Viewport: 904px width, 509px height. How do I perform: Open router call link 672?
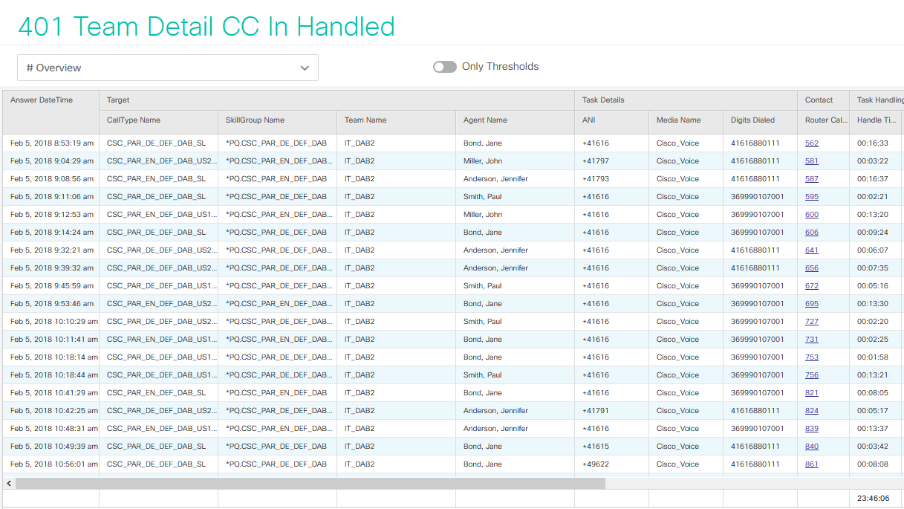coord(811,286)
